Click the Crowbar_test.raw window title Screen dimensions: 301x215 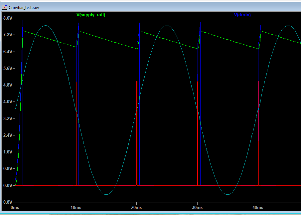tap(24, 7)
